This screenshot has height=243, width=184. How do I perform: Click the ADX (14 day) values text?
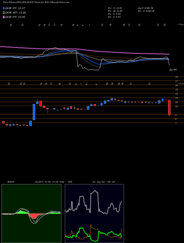(103, 182)
